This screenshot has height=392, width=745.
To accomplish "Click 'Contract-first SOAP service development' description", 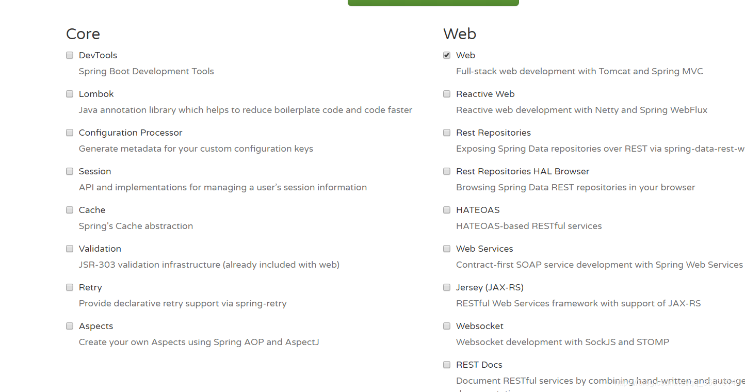I will (600, 265).
